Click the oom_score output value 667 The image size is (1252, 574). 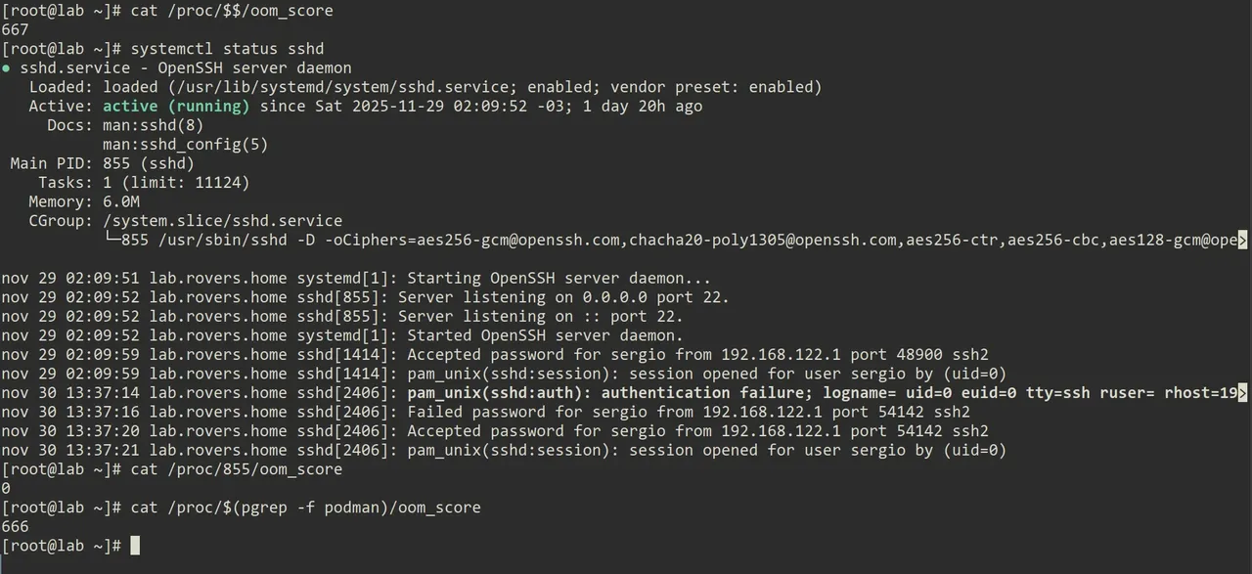pyautogui.click(x=16, y=30)
